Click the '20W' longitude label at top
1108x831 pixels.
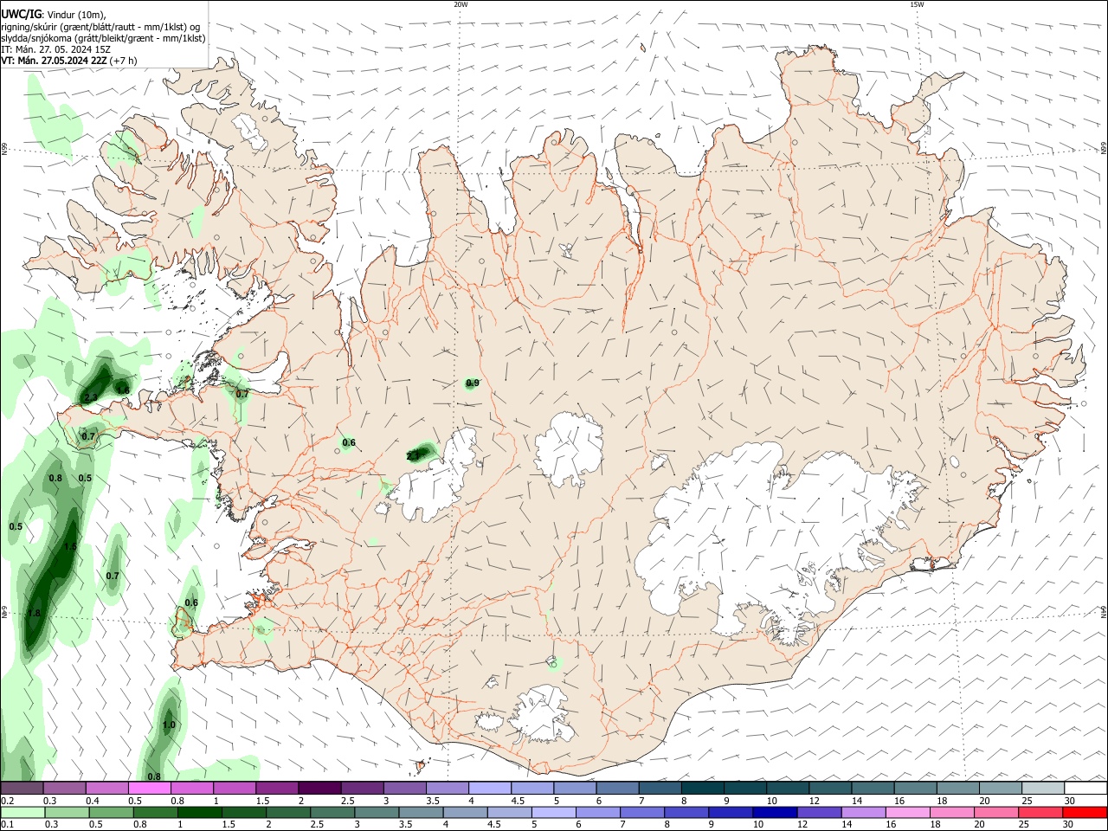click(x=461, y=4)
